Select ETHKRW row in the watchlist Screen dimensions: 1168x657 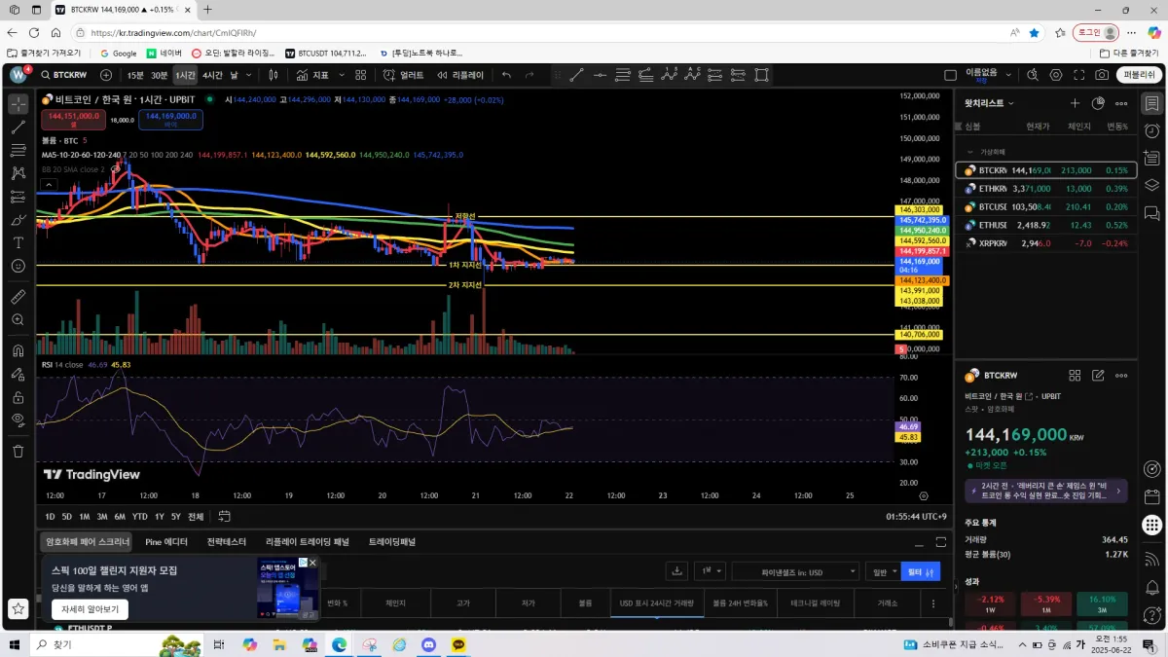pyautogui.click(x=1045, y=189)
